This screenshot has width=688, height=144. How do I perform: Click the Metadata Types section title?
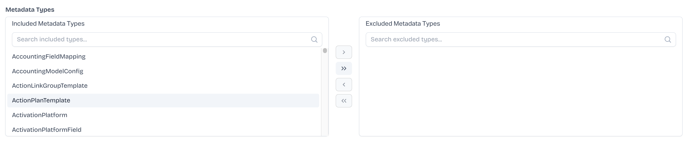pyautogui.click(x=30, y=10)
